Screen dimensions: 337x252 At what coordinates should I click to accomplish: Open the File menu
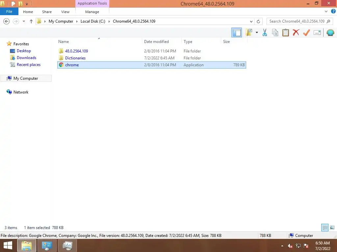9,11
